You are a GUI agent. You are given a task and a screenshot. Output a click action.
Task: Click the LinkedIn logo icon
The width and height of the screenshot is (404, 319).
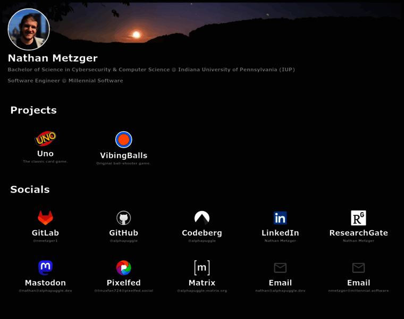280,217
